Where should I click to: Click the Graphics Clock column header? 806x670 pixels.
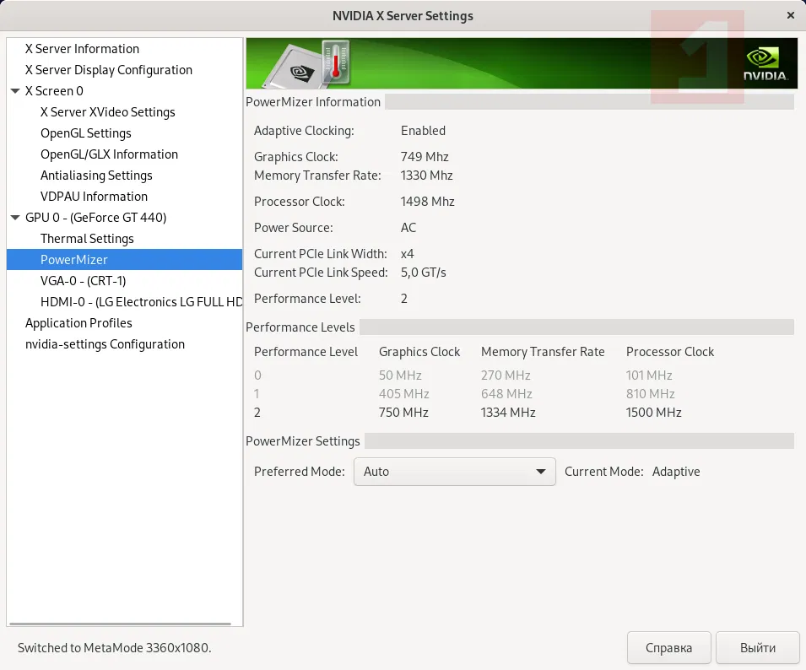click(419, 352)
